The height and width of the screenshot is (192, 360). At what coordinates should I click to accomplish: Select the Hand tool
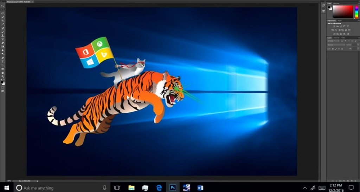[x=3, y=73]
